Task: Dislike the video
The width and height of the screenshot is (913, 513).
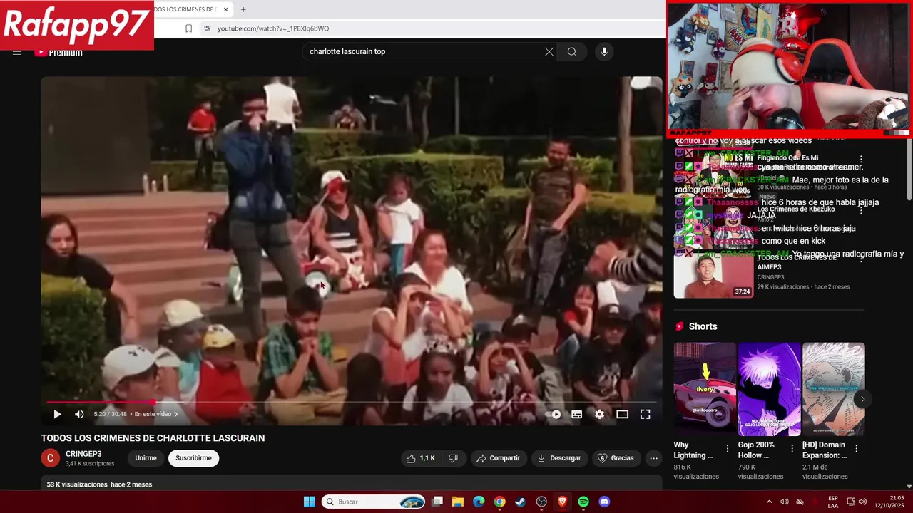Action: (x=453, y=458)
